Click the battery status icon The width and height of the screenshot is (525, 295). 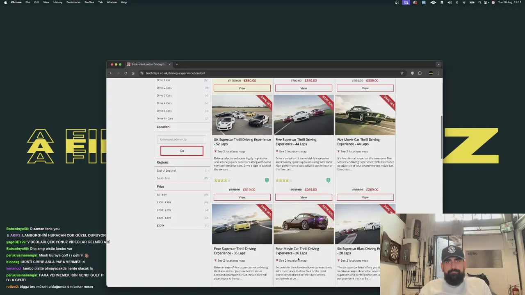pos(472,2)
